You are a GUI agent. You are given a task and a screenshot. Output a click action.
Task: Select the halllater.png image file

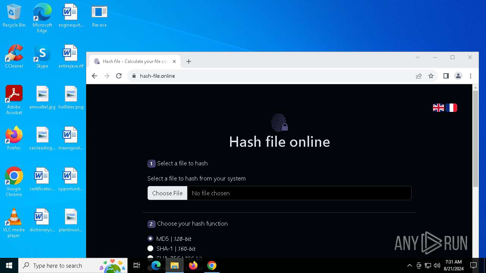71,98
